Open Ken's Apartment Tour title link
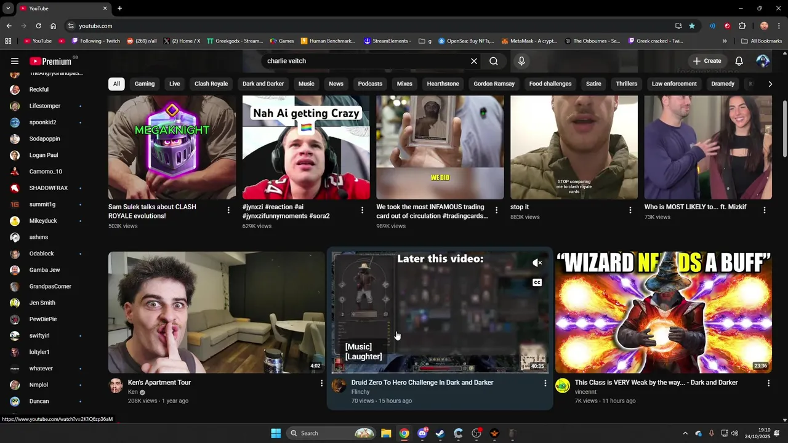 [x=159, y=383]
